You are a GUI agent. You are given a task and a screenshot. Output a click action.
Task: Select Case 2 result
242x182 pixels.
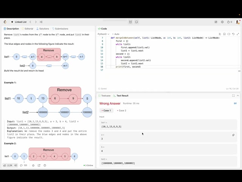(x=121, y=110)
